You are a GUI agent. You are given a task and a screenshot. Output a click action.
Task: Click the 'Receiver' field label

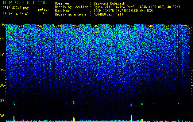[62, 11]
